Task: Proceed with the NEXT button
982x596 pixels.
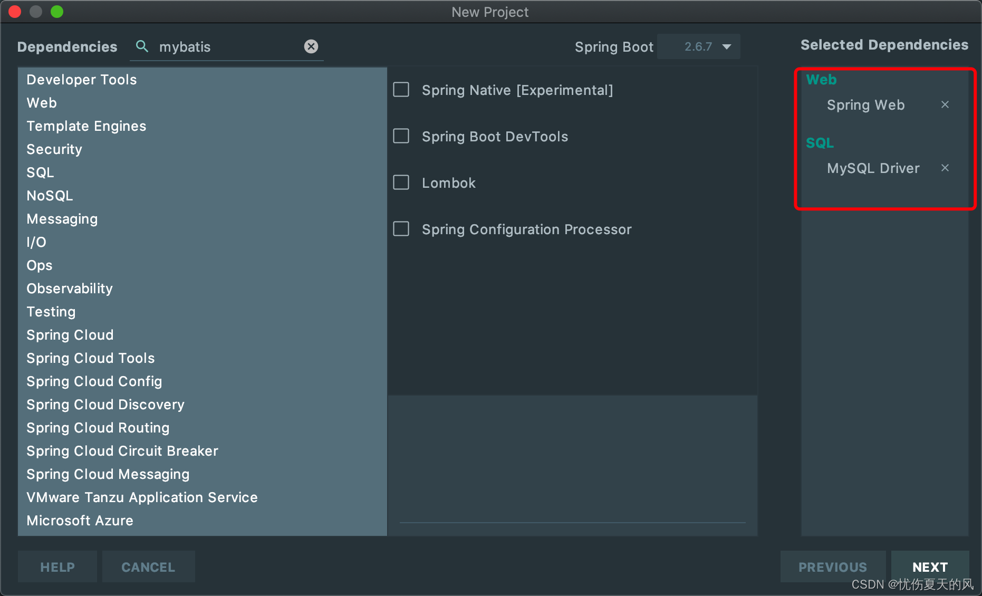Action: [930, 567]
